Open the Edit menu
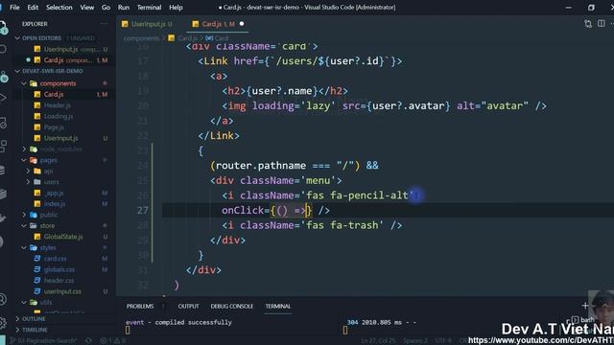614x345 pixels. coord(33,8)
